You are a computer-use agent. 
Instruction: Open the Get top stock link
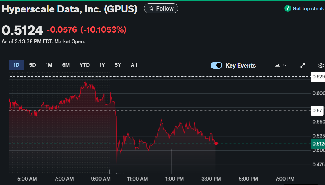pos(308,9)
